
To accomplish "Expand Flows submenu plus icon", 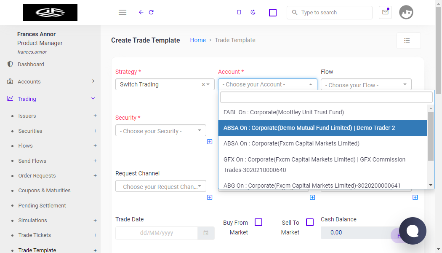I will coord(95,146).
